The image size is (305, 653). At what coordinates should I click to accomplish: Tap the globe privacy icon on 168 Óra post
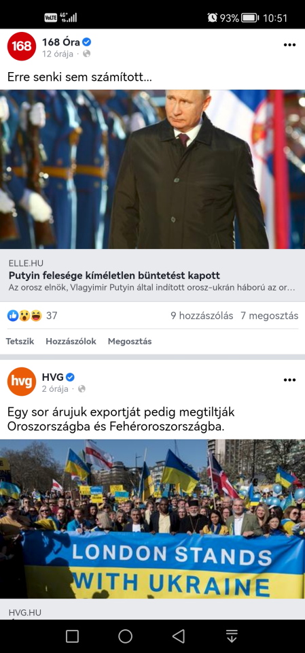(86, 54)
